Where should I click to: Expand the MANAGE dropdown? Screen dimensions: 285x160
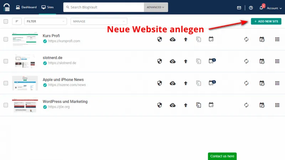tap(99, 21)
